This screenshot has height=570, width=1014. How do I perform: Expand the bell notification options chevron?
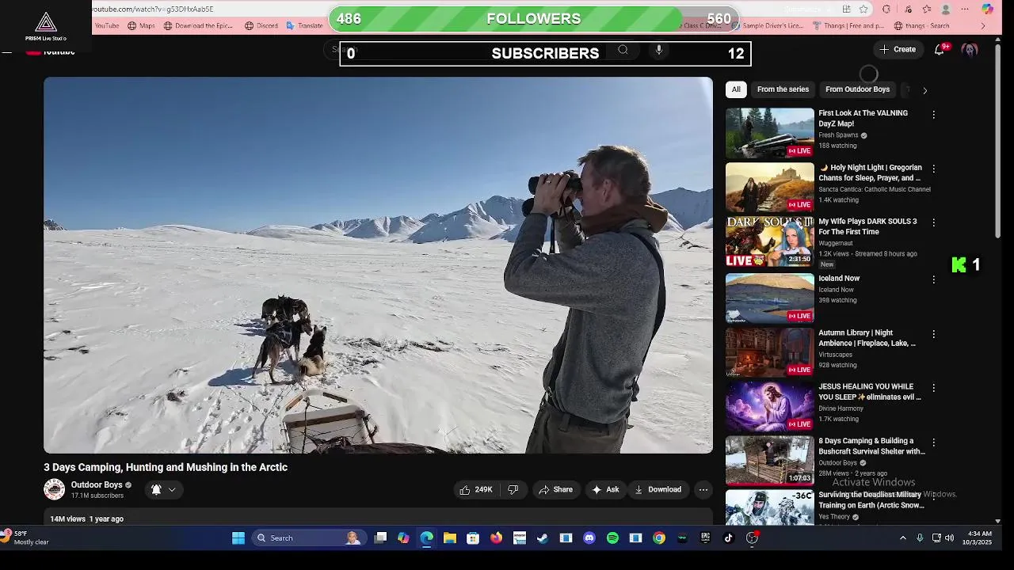click(171, 489)
